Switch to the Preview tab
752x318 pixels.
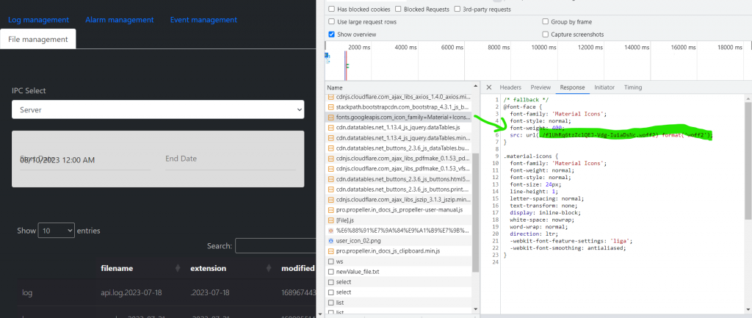(x=540, y=87)
